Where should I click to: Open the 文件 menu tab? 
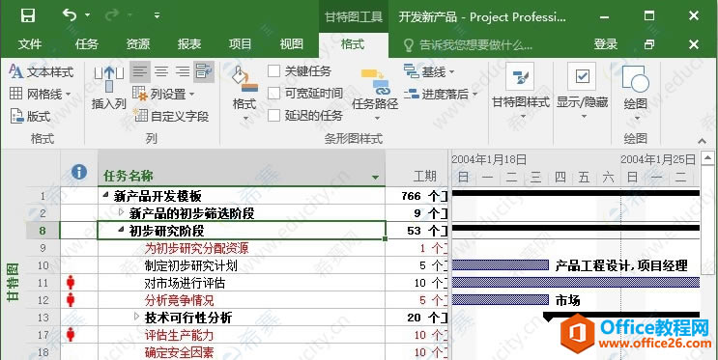(x=30, y=44)
